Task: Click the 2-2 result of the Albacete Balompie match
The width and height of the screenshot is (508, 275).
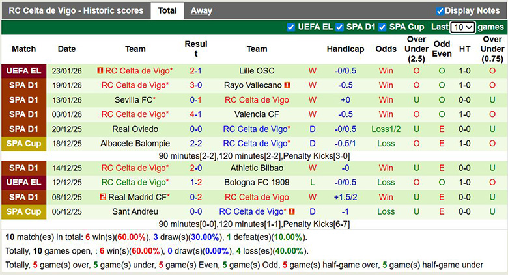Action: [195, 144]
